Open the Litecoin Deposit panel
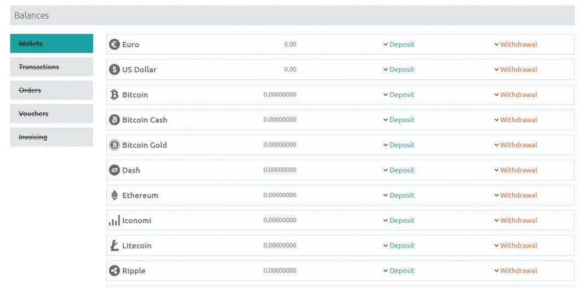585x288 pixels. pos(399,246)
